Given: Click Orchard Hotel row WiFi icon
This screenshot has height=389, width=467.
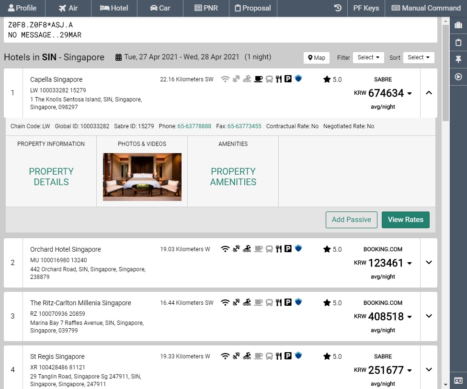Looking at the screenshot, I should tap(225, 249).
